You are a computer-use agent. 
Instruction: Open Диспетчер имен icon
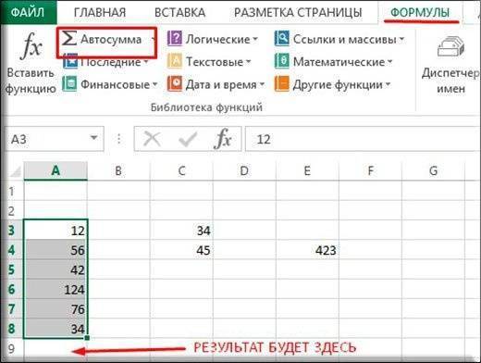[x=450, y=47]
